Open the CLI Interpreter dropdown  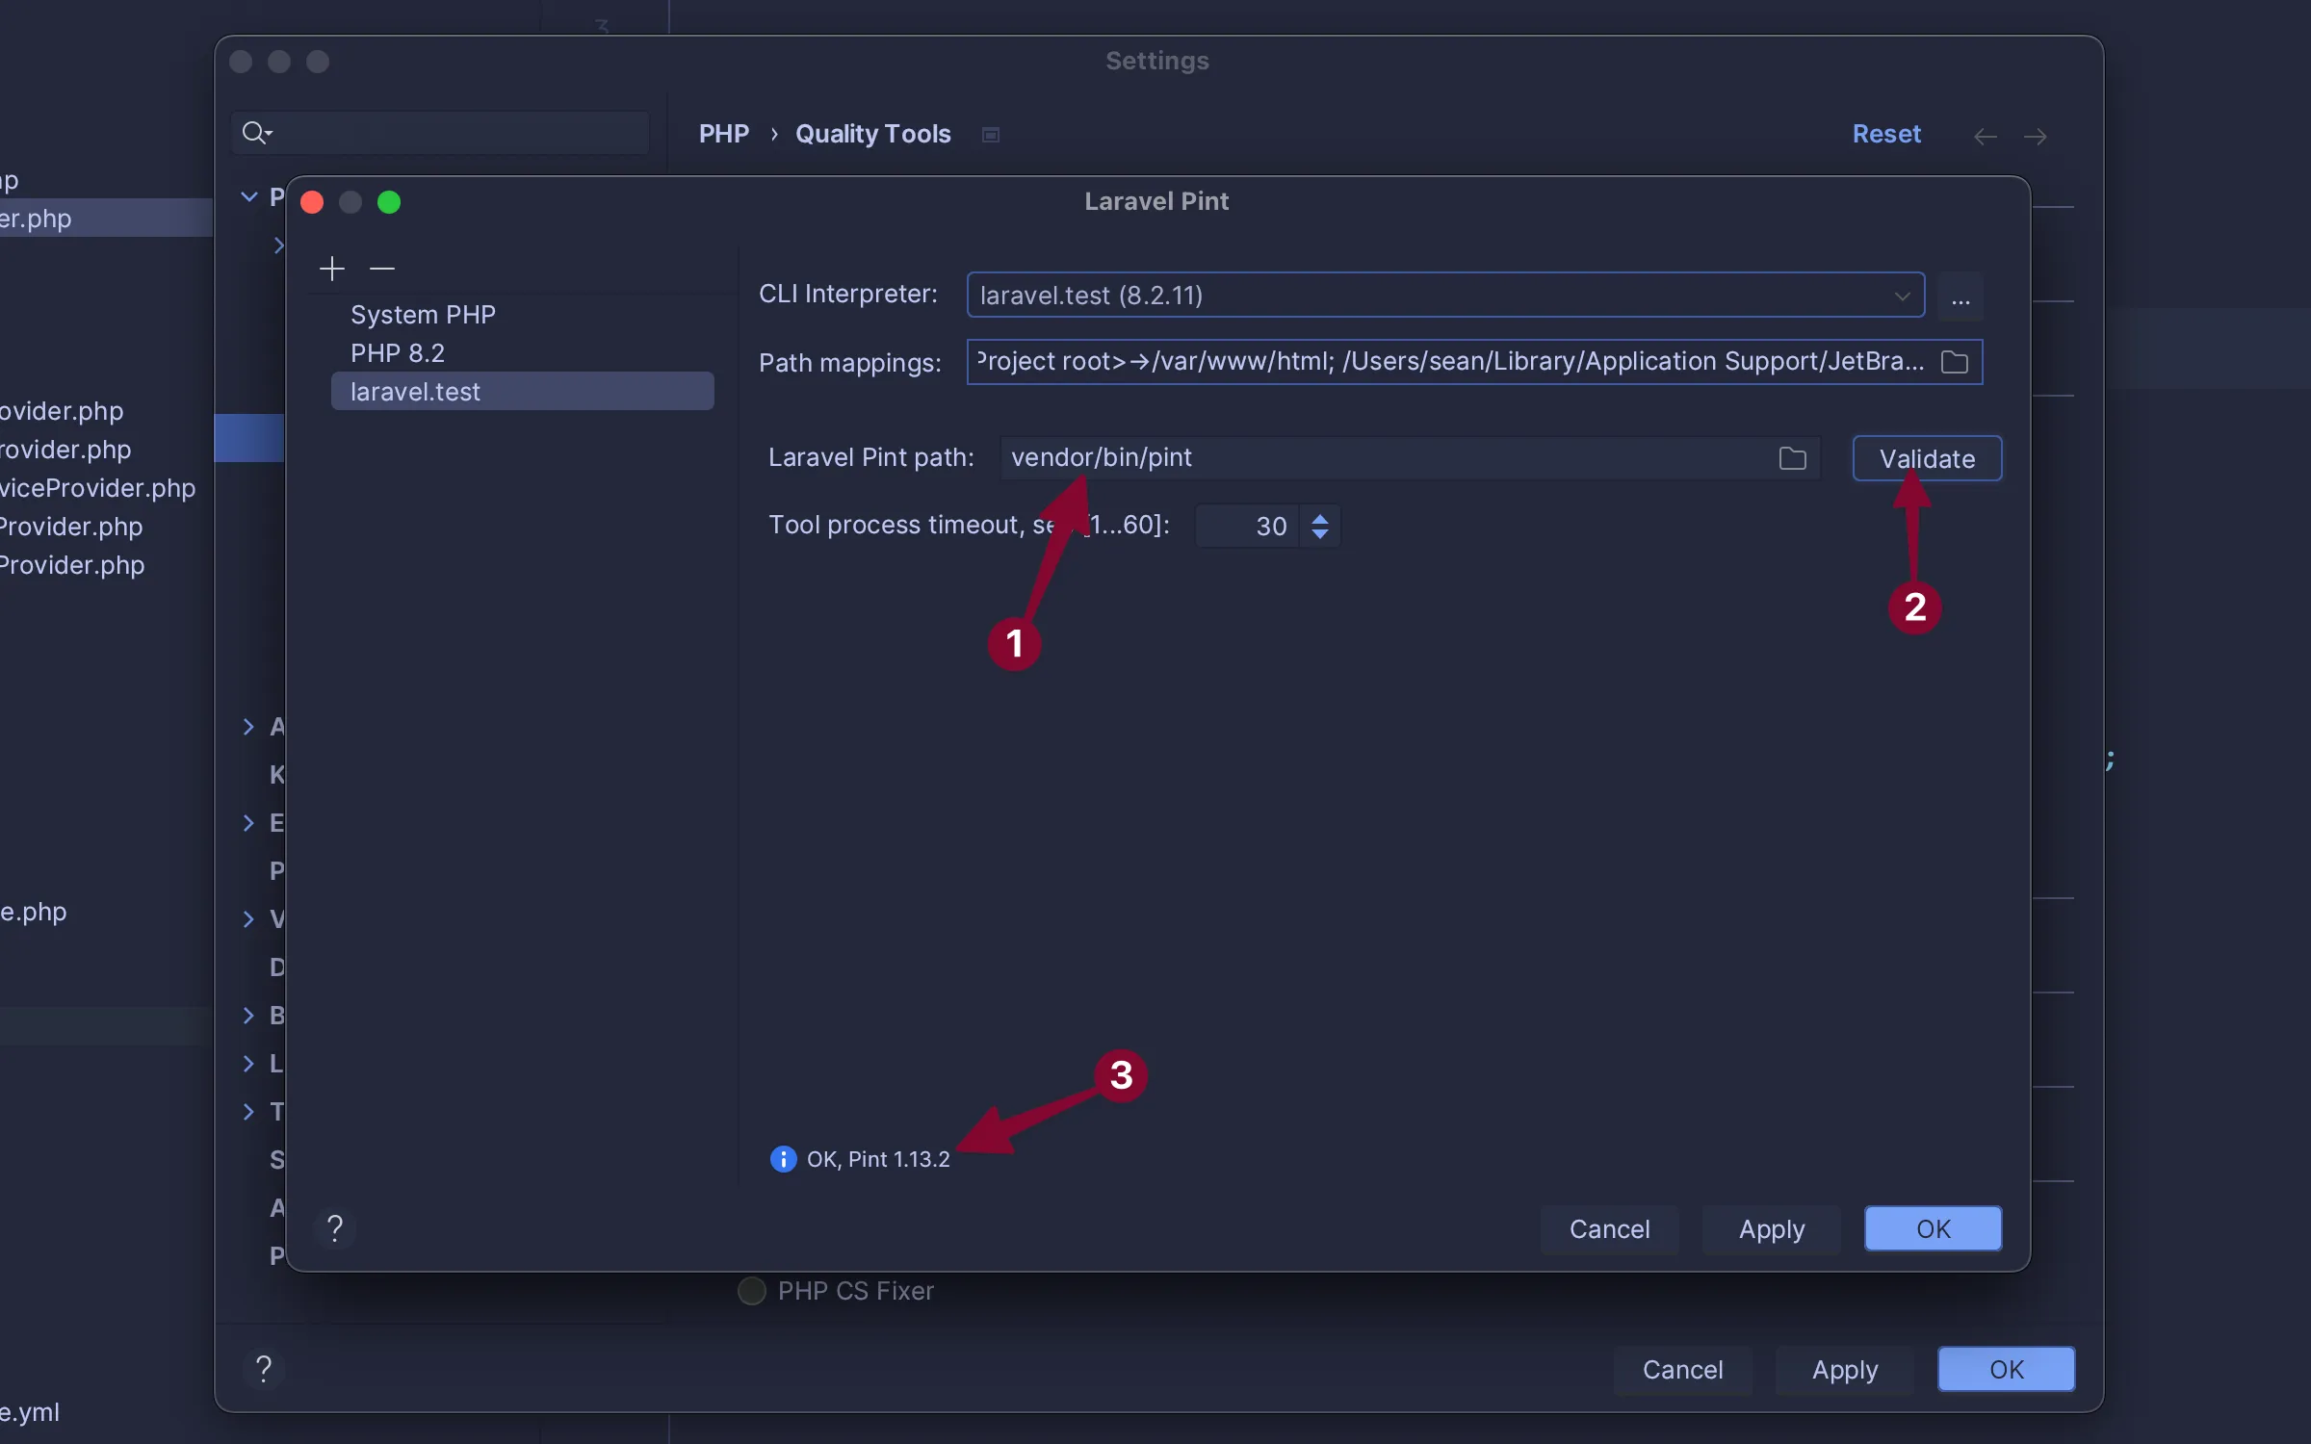[1445, 296]
